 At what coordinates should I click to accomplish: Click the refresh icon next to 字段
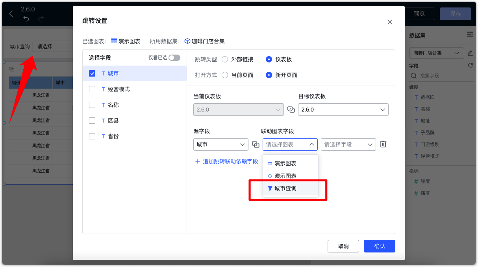470,65
